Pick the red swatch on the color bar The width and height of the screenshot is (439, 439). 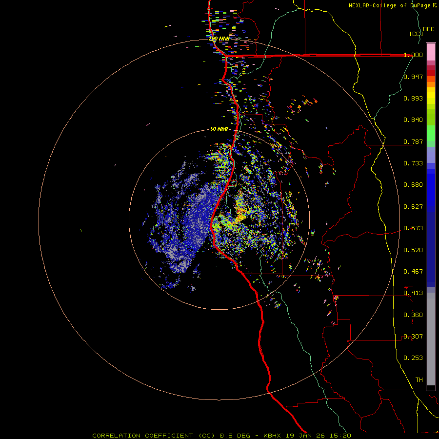(x=431, y=73)
